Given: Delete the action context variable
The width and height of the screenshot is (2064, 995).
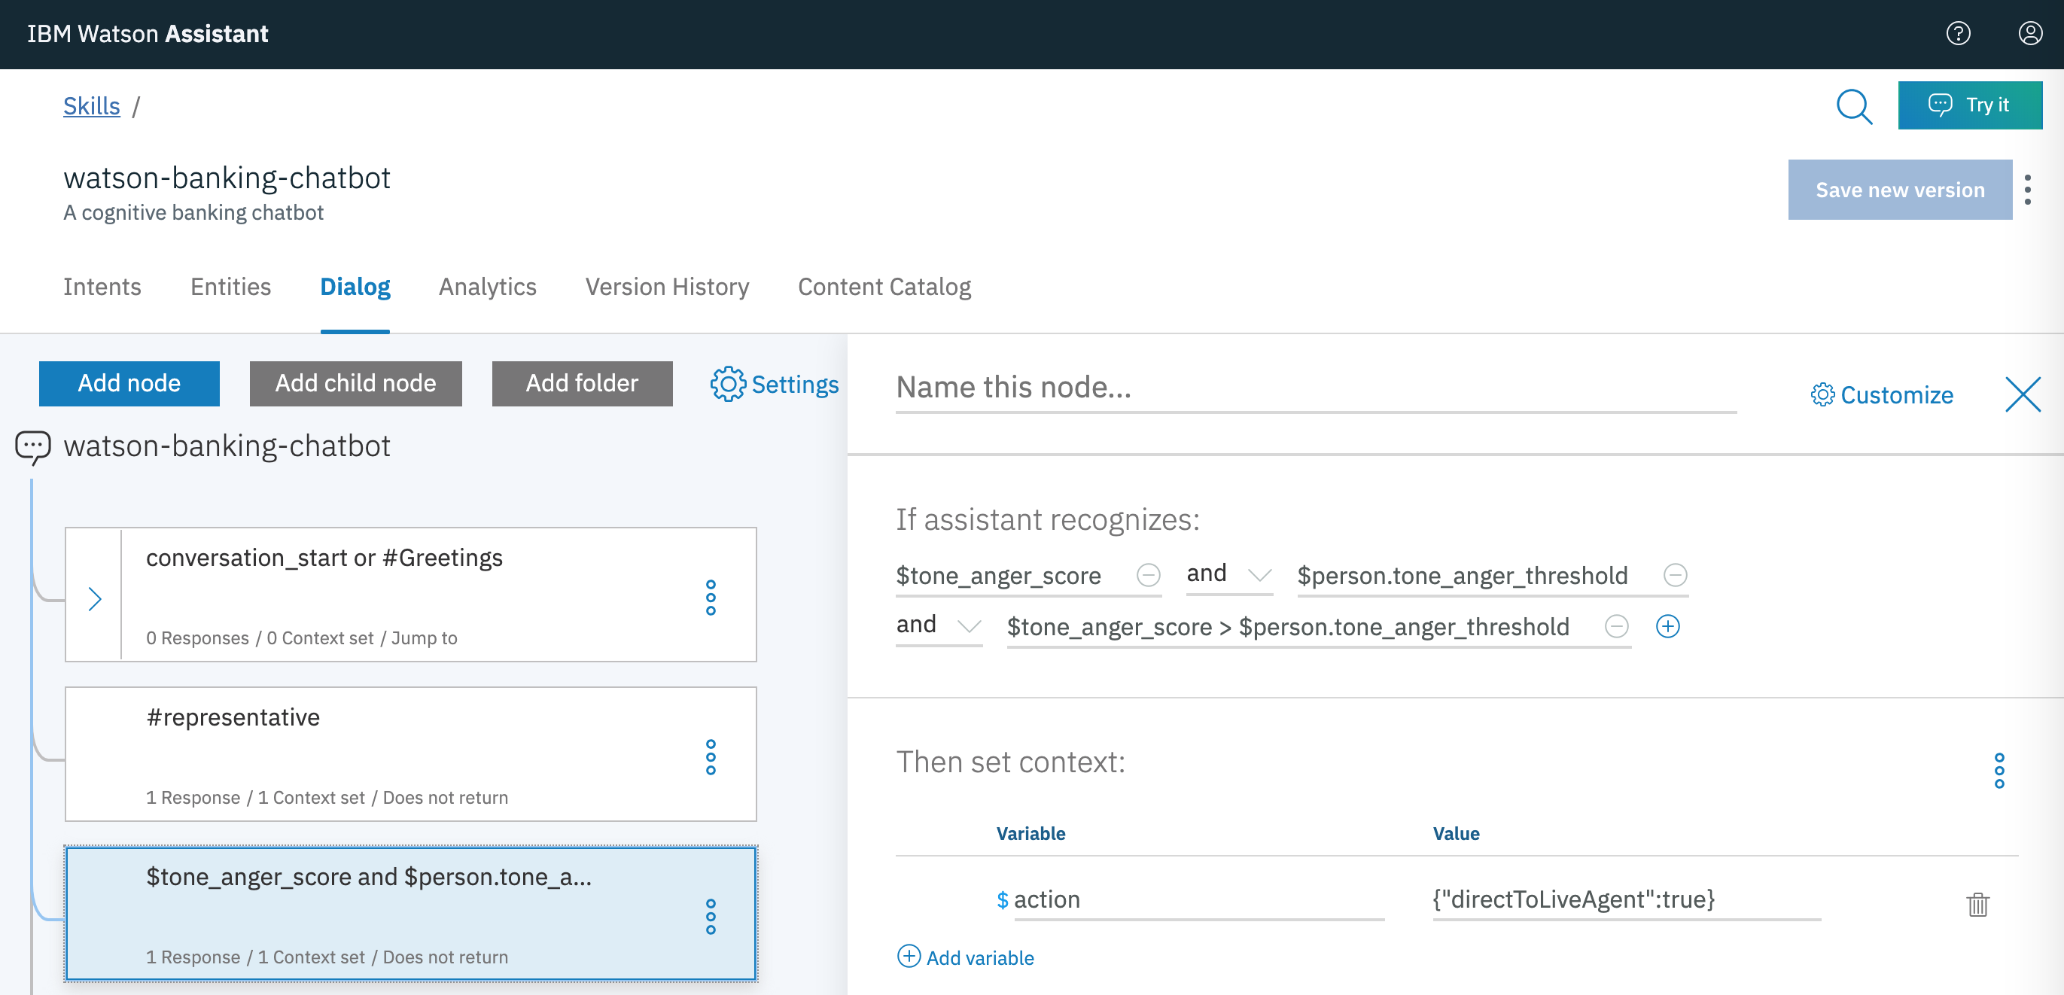Looking at the screenshot, I should [x=1977, y=904].
